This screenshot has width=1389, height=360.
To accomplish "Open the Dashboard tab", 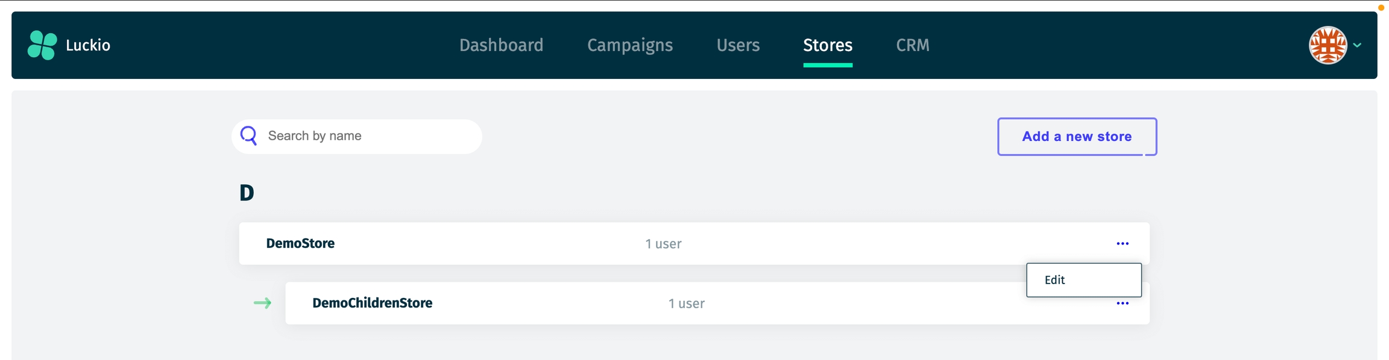I will pos(501,45).
